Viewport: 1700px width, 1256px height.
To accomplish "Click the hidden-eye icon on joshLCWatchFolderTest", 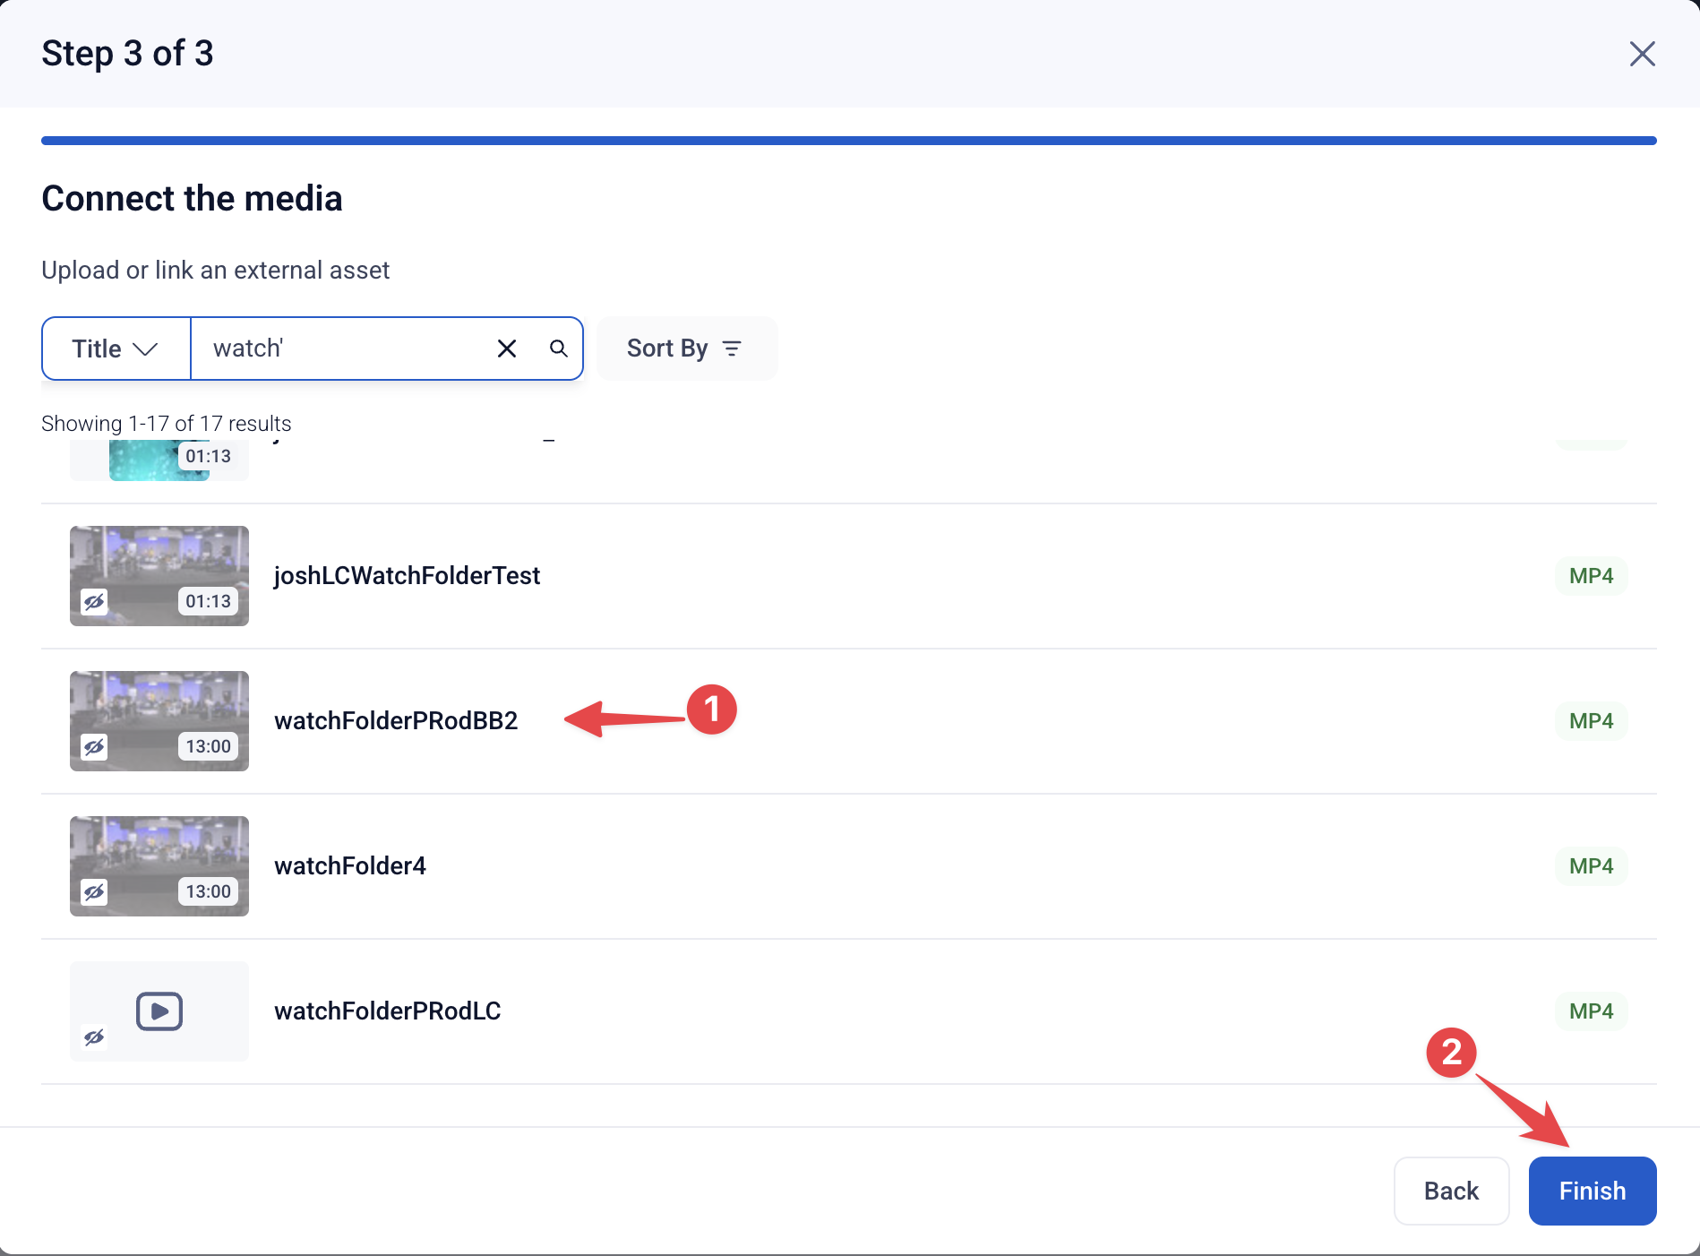I will pos(94,601).
